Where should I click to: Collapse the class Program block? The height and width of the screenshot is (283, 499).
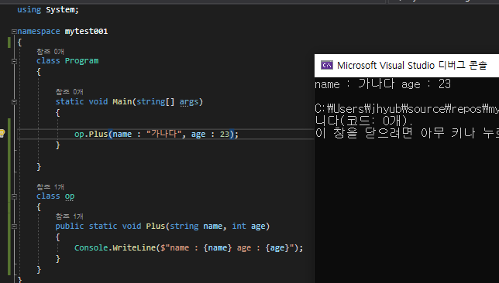coord(14,61)
